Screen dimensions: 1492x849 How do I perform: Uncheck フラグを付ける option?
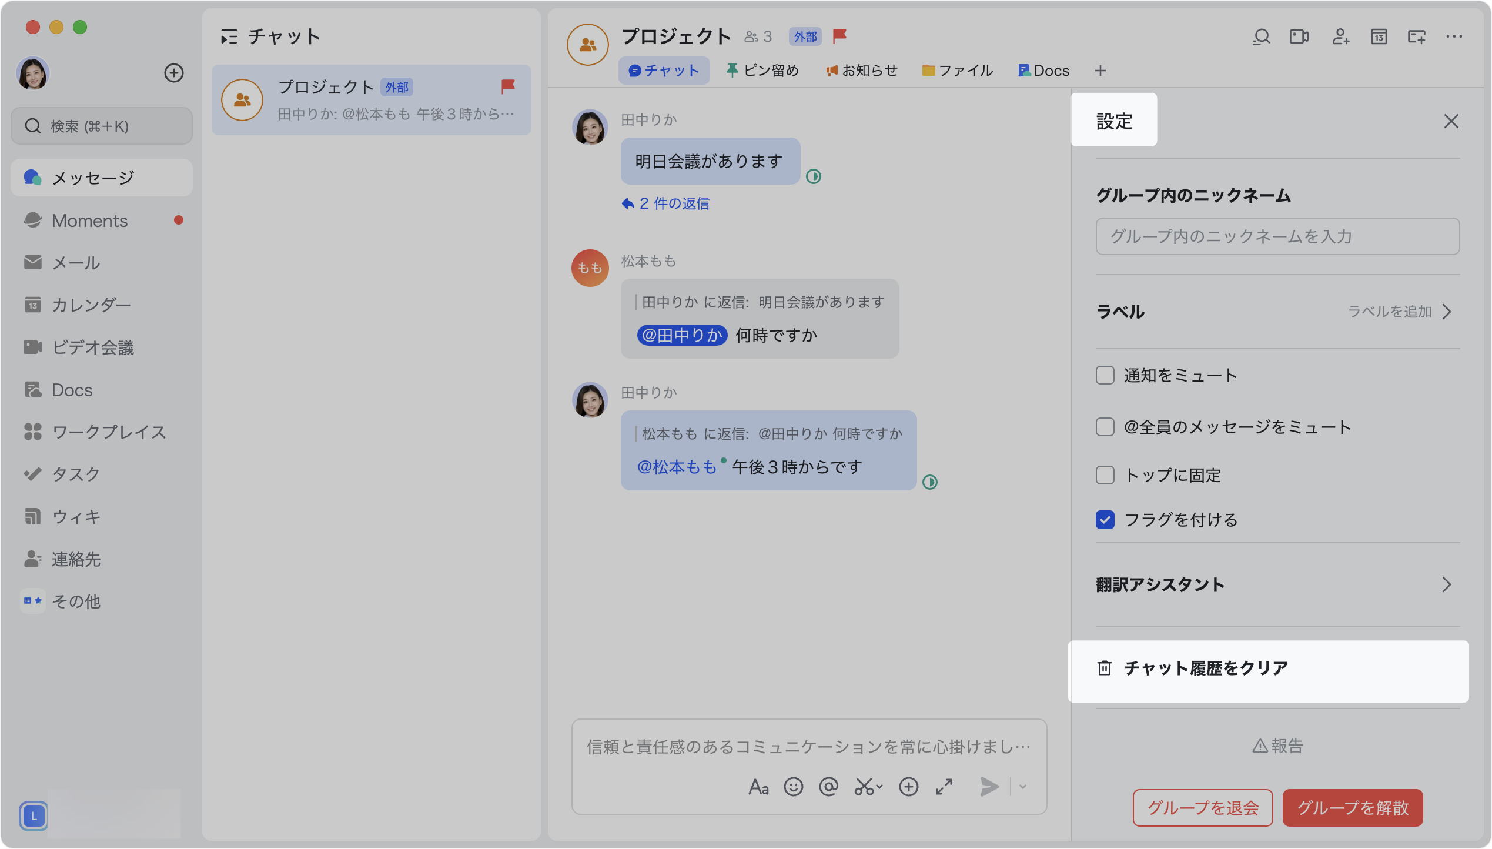point(1105,520)
